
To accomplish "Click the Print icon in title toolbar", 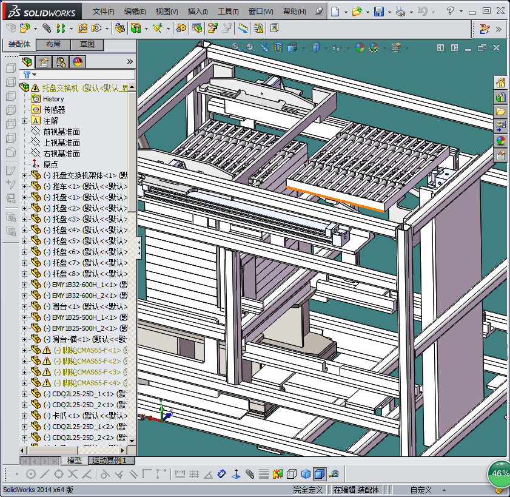I will click(400, 11).
